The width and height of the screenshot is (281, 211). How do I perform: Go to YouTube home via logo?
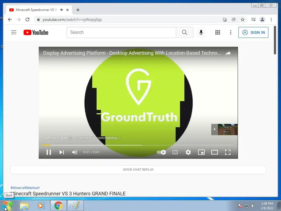pos(36,32)
